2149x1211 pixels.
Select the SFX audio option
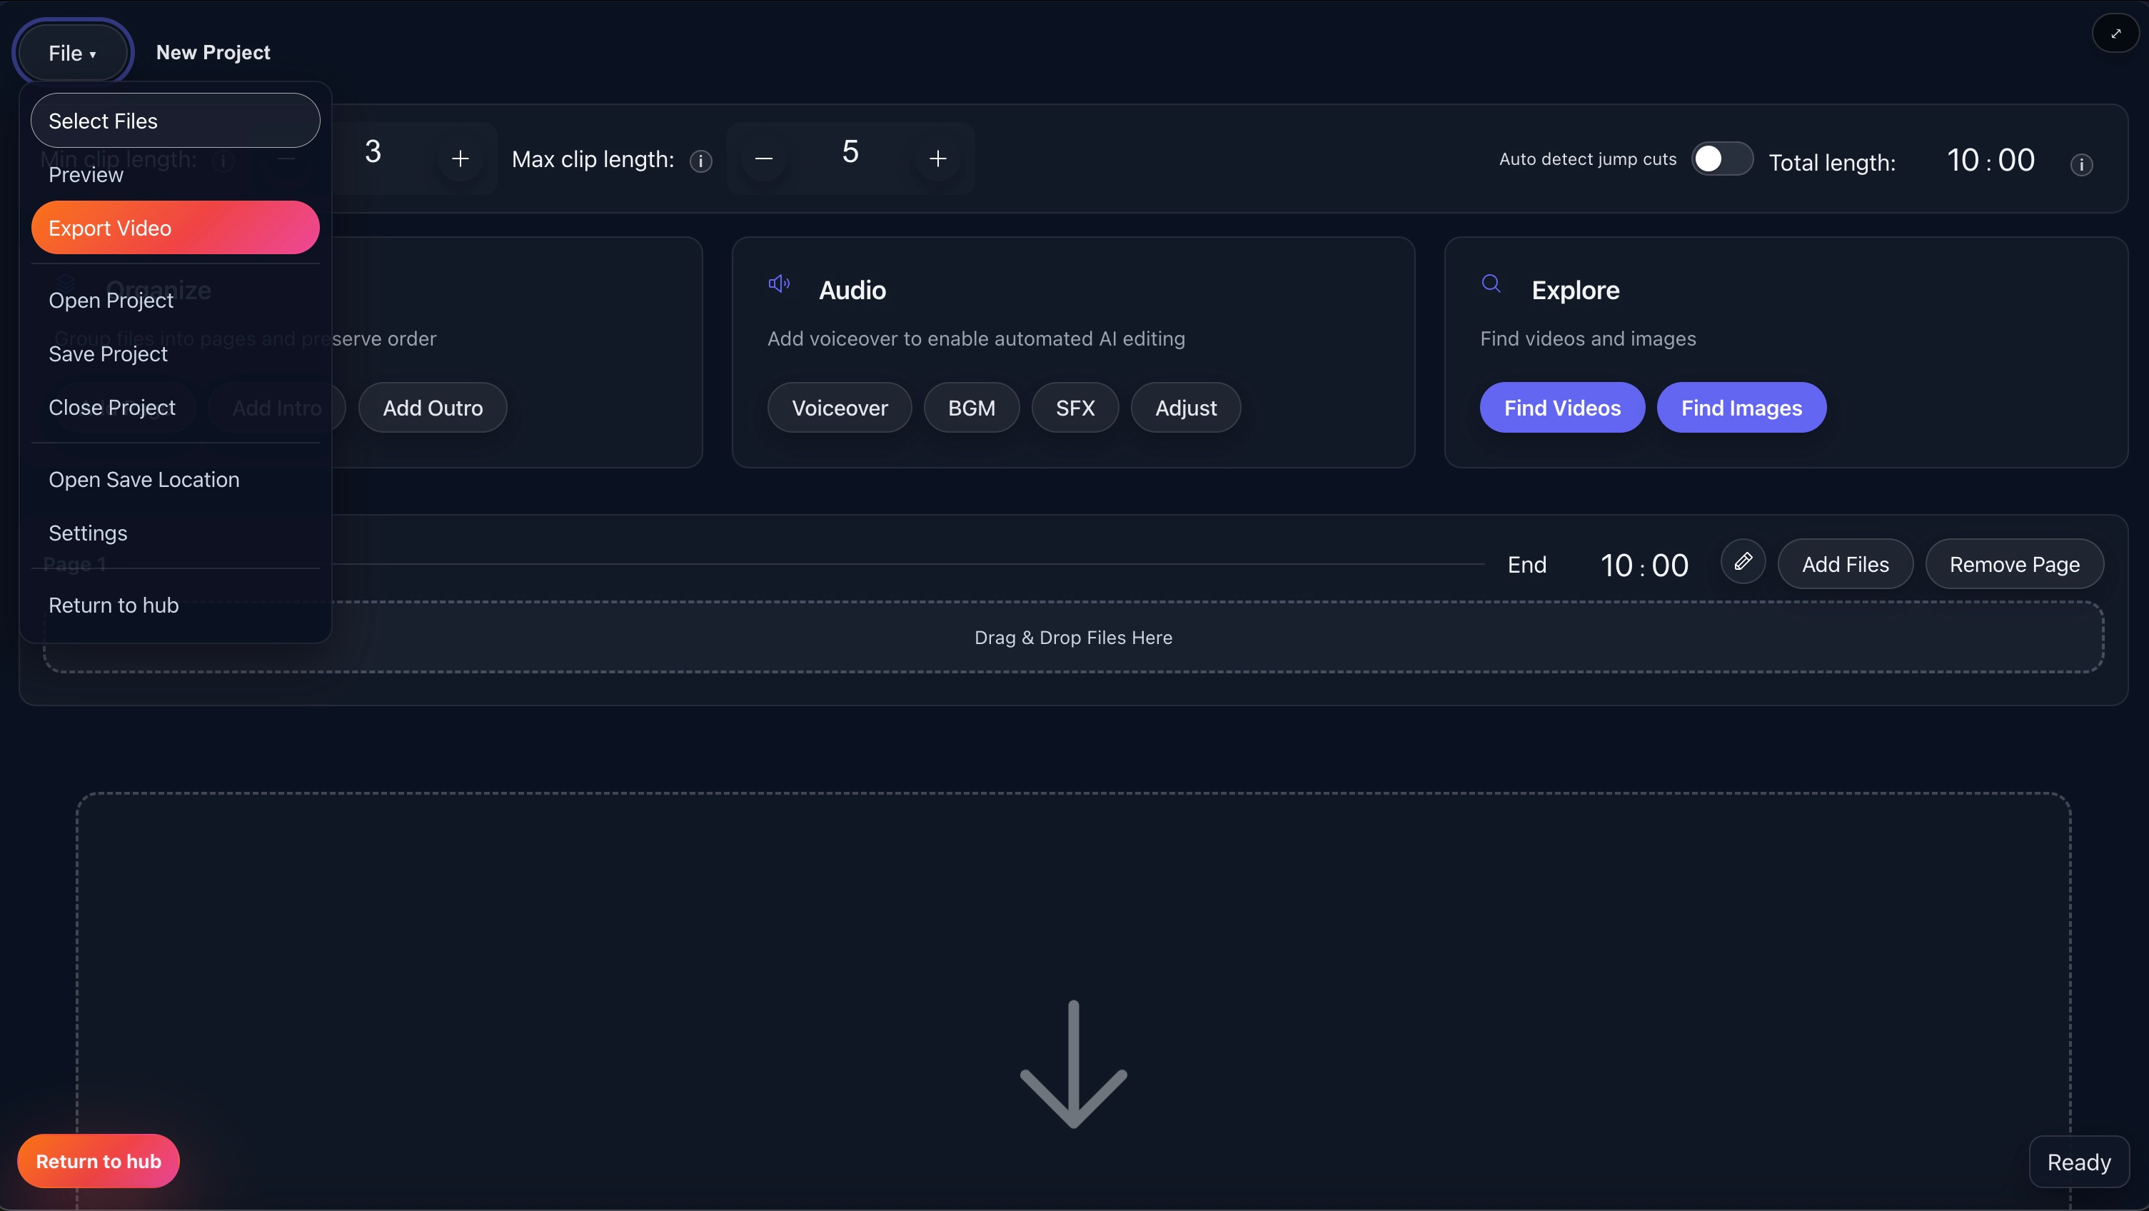[x=1074, y=407]
